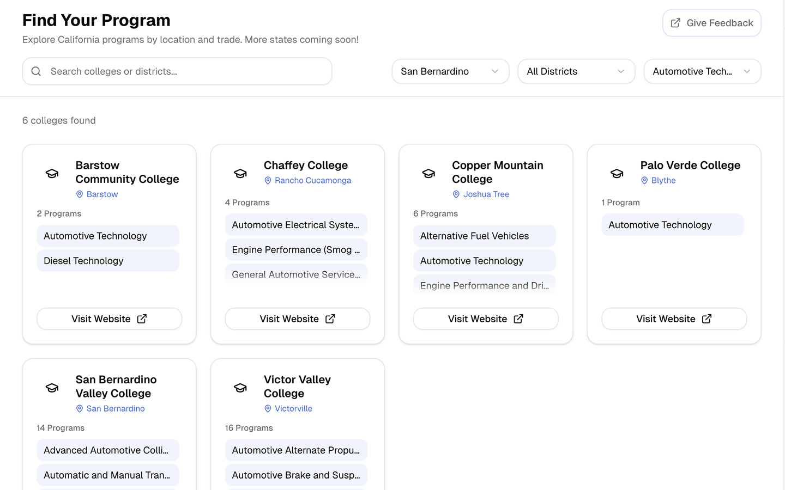
Task: Click the graduation cap icon on Barstow Community College card
Action: [52, 173]
